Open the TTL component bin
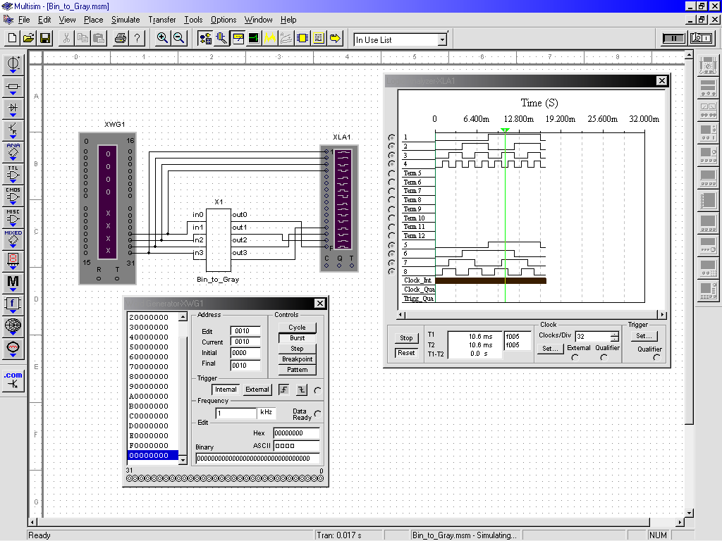Screen dimensions: 722x541 13,175
